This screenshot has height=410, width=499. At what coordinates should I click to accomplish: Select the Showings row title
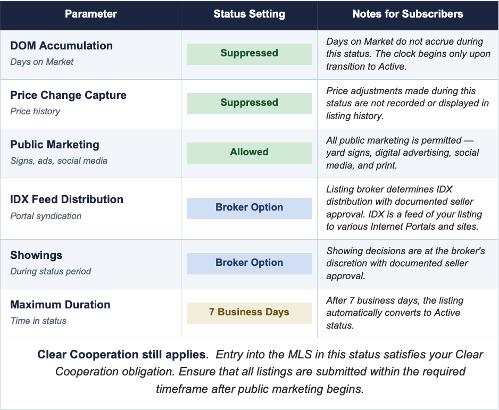pyautogui.click(x=36, y=255)
